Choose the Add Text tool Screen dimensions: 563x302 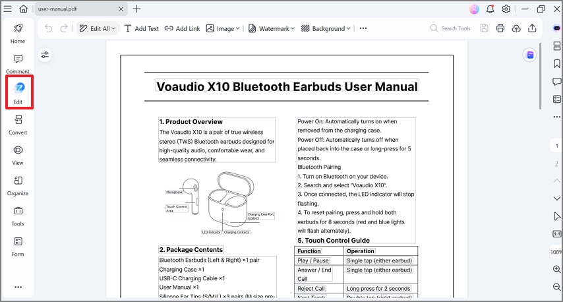pos(142,28)
